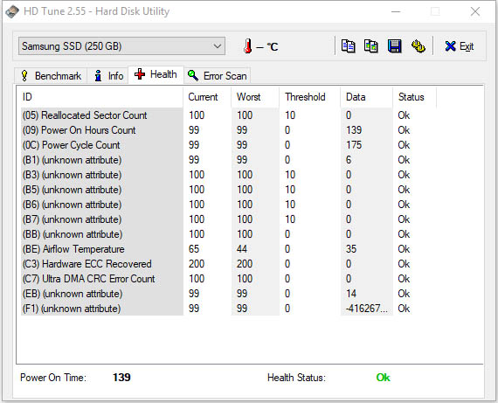Viewport: 498px width, 403px height.
Task: Click the data value 175
Action: (354, 145)
